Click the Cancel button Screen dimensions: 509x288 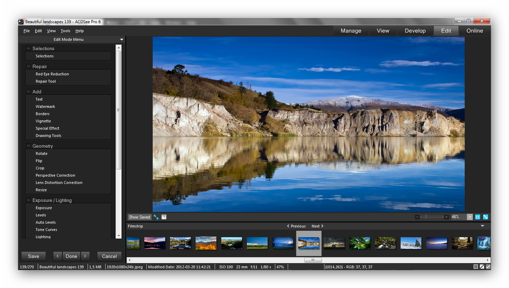pyautogui.click(x=109, y=256)
